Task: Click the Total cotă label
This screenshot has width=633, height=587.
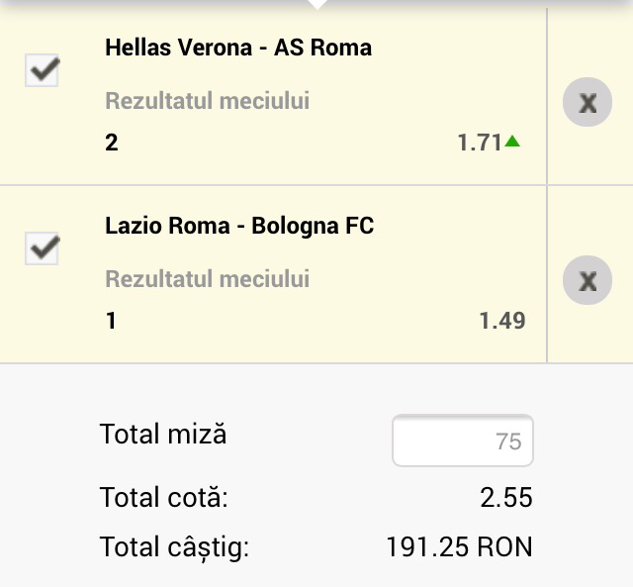Action: click(x=164, y=497)
